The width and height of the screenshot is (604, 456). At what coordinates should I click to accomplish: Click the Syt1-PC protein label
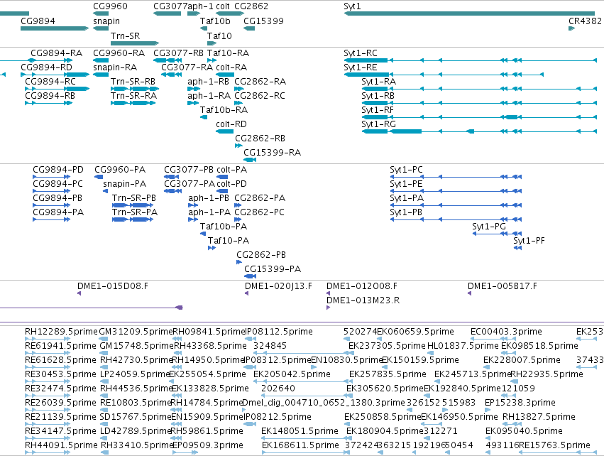(406, 169)
